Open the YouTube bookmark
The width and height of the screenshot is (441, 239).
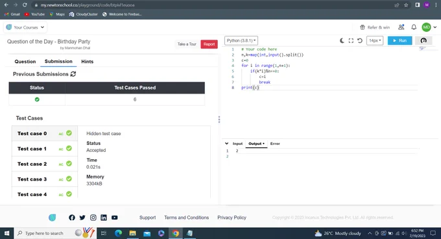coord(34,14)
